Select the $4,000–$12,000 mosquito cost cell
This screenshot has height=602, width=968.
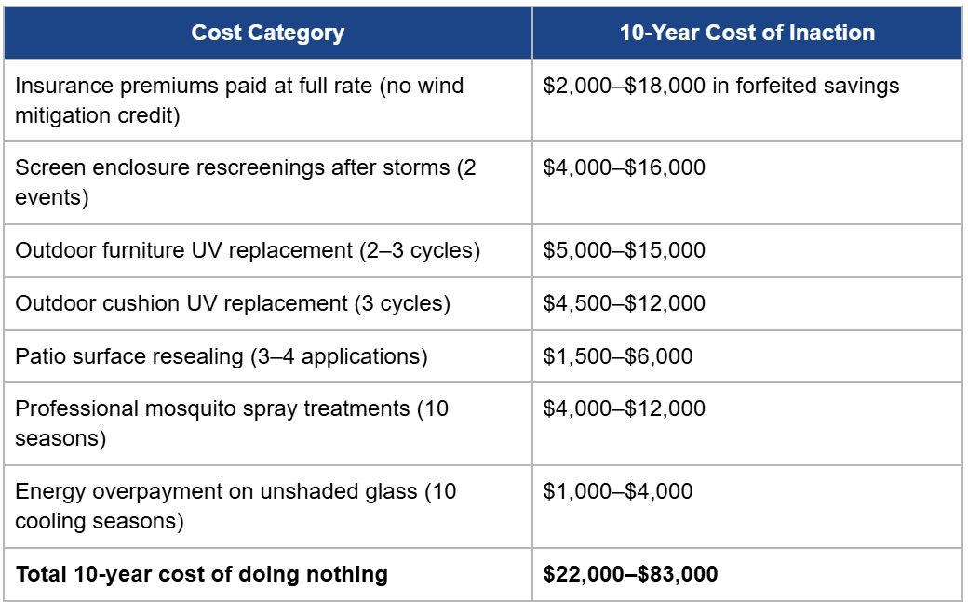coord(747,423)
